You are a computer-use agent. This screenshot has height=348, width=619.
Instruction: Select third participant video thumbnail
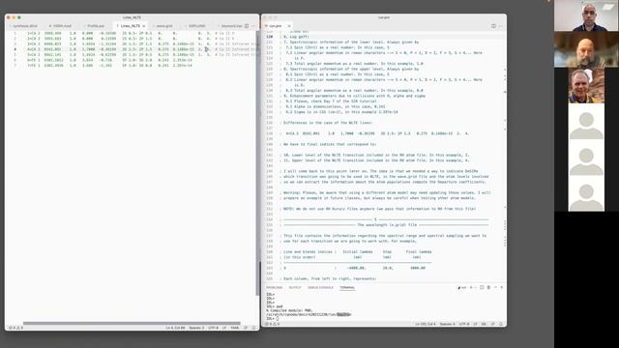point(586,85)
